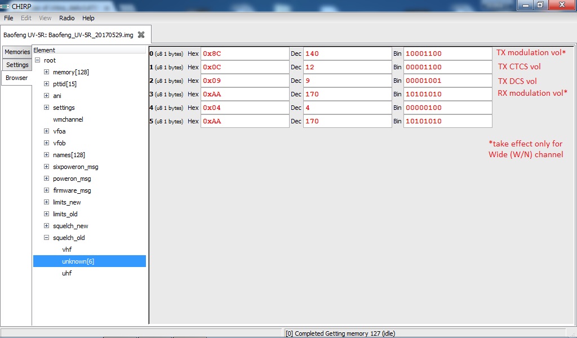The image size is (577, 338).
Task: Select the squelch_new tree item
Action: pyautogui.click(x=70, y=226)
